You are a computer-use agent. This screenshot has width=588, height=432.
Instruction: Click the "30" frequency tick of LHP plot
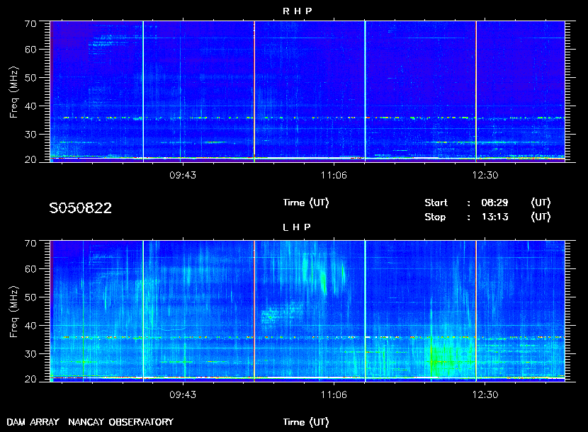[30, 353]
